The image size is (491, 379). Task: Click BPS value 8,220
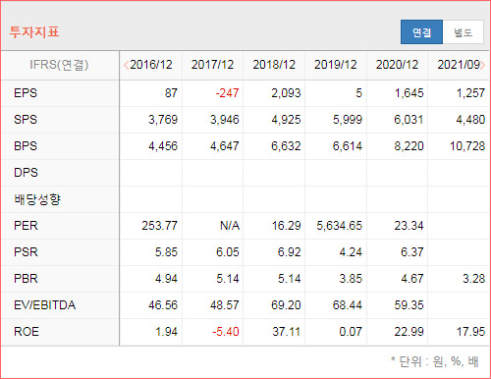(x=409, y=146)
